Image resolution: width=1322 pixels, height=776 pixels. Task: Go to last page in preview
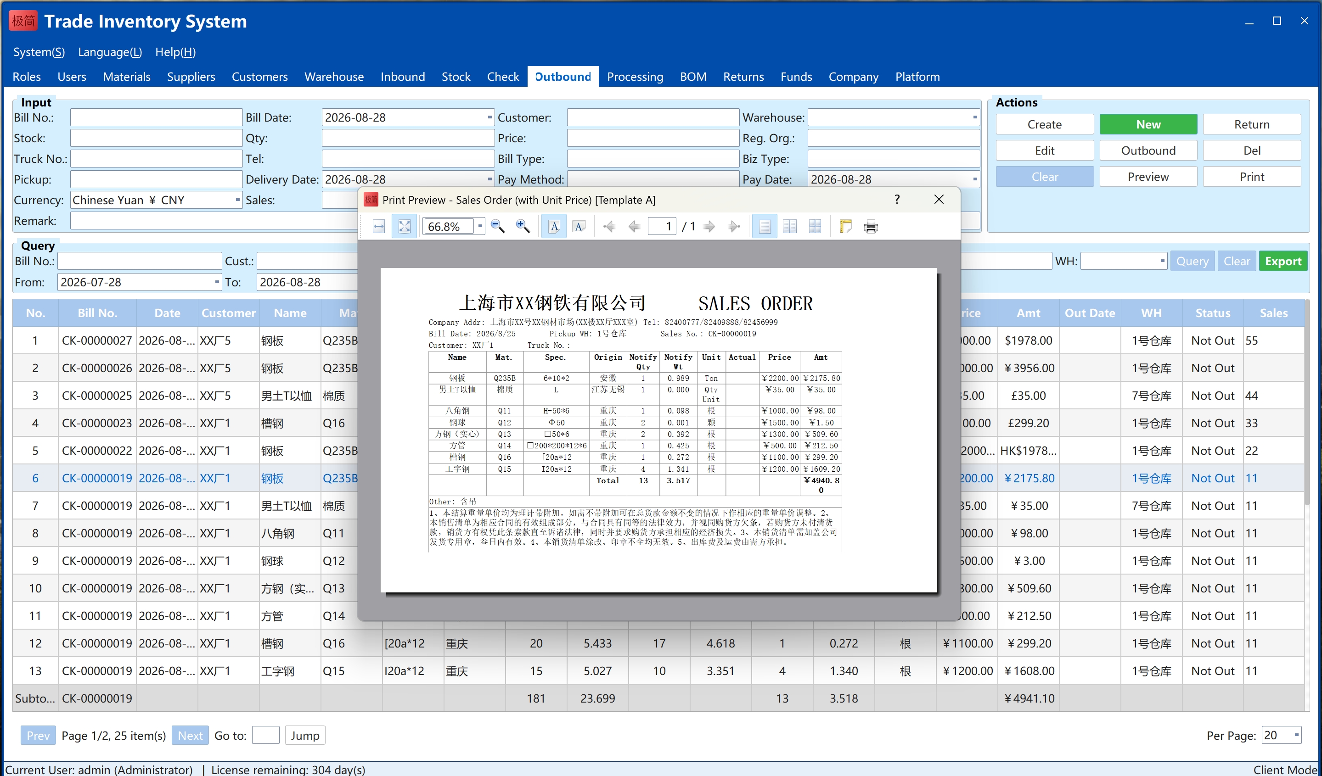(734, 227)
